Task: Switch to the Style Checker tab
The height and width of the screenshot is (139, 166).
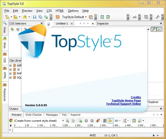Action: tap(34, 115)
